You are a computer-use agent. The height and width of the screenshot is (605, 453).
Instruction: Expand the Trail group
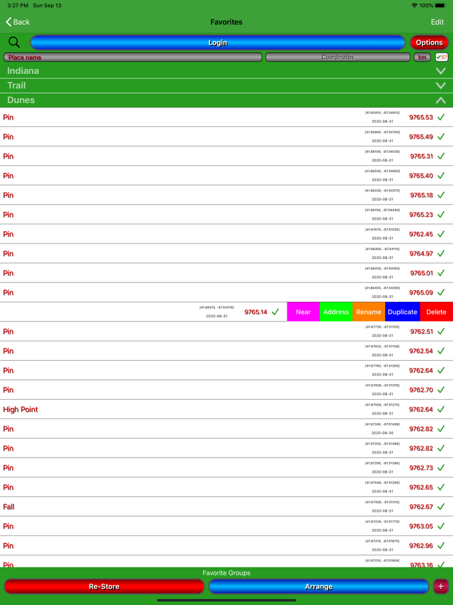pyautogui.click(x=441, y=86)
